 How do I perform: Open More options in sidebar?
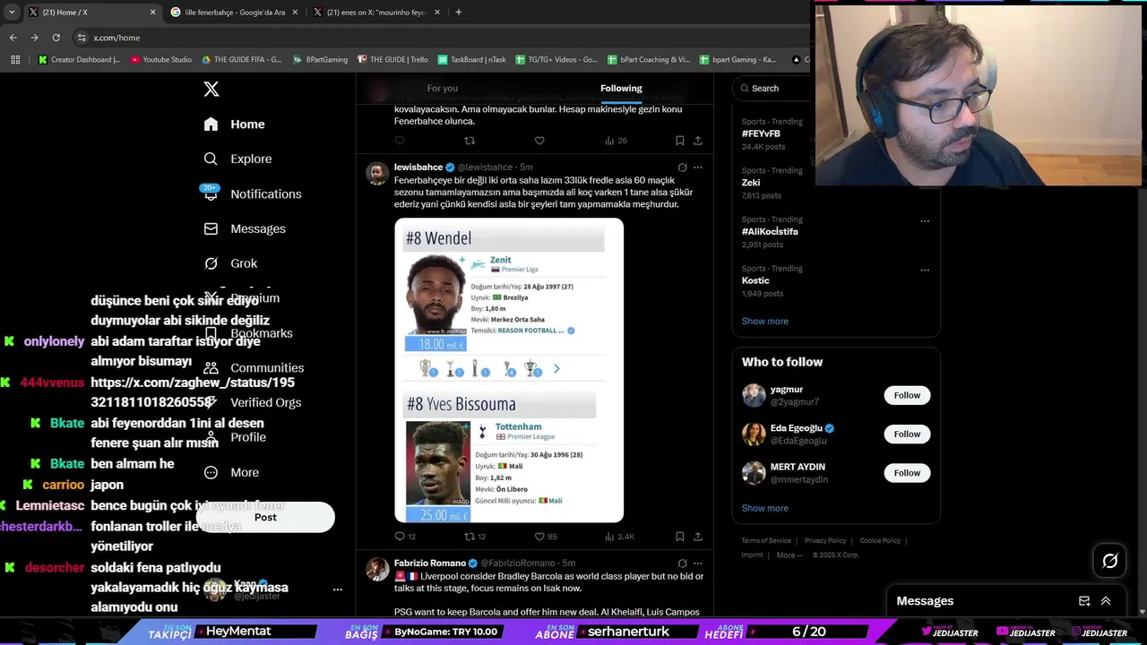click(x=232, y=472)
